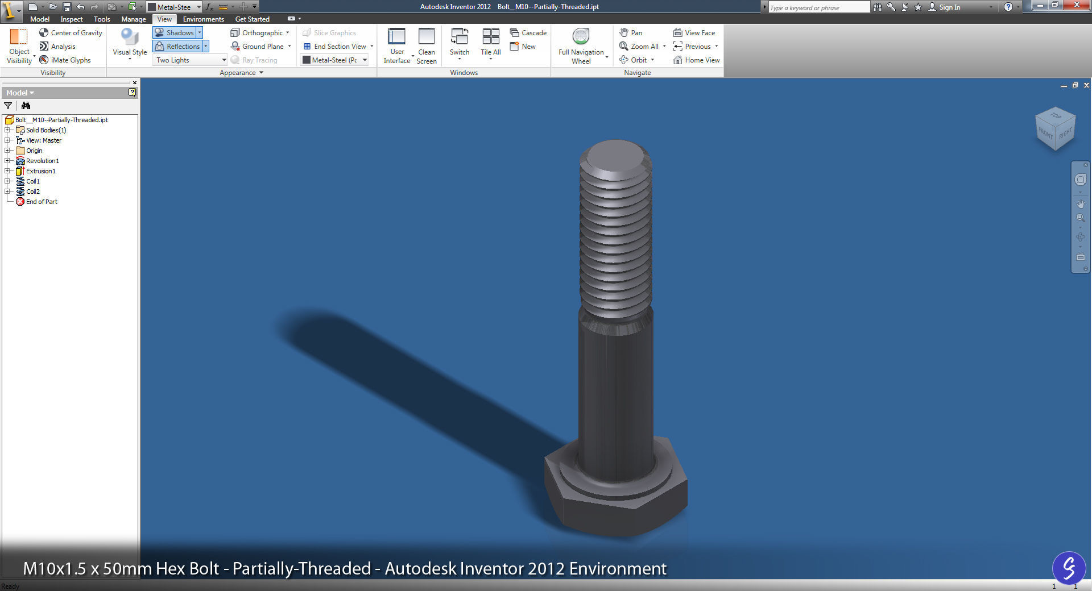Open the Visual Style gallery
This screenshot has height=591, width=1092.
(130, 44)
